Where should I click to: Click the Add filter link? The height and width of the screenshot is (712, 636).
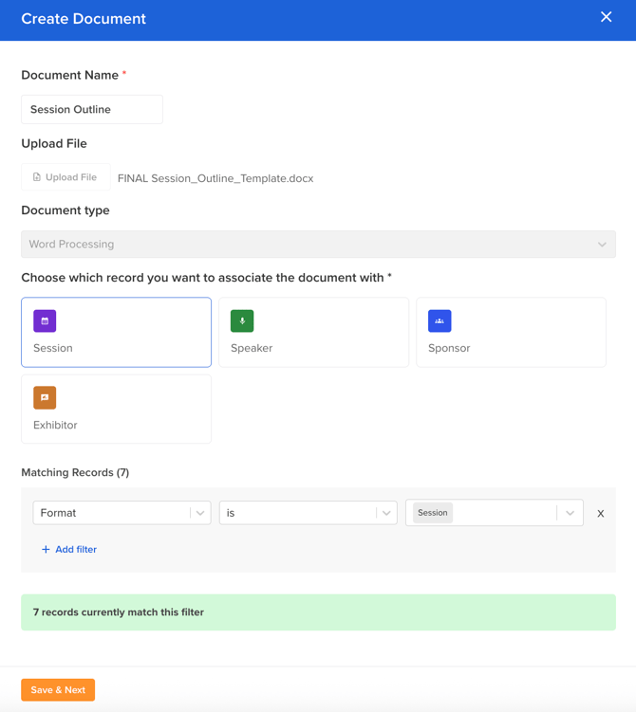(x=76, y=550)
